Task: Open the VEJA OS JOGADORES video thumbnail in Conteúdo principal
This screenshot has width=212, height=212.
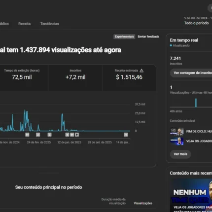Action: coord(177,141)
